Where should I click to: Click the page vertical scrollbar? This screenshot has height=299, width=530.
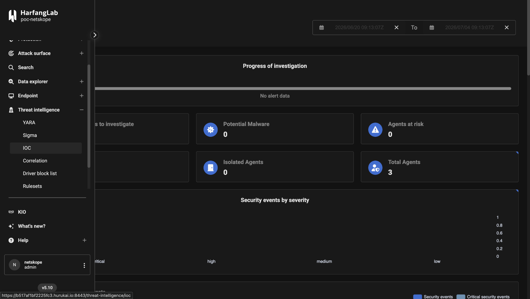[528, 38]
